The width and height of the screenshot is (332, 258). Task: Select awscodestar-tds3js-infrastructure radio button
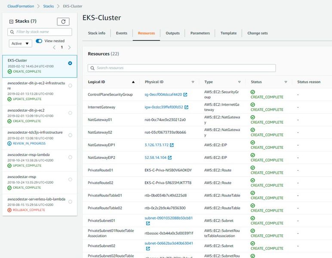70,135
